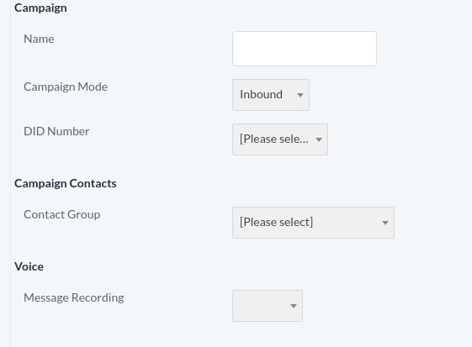Click the Campaign Contacts section heading
472x347 pixels.
point(66,183)
